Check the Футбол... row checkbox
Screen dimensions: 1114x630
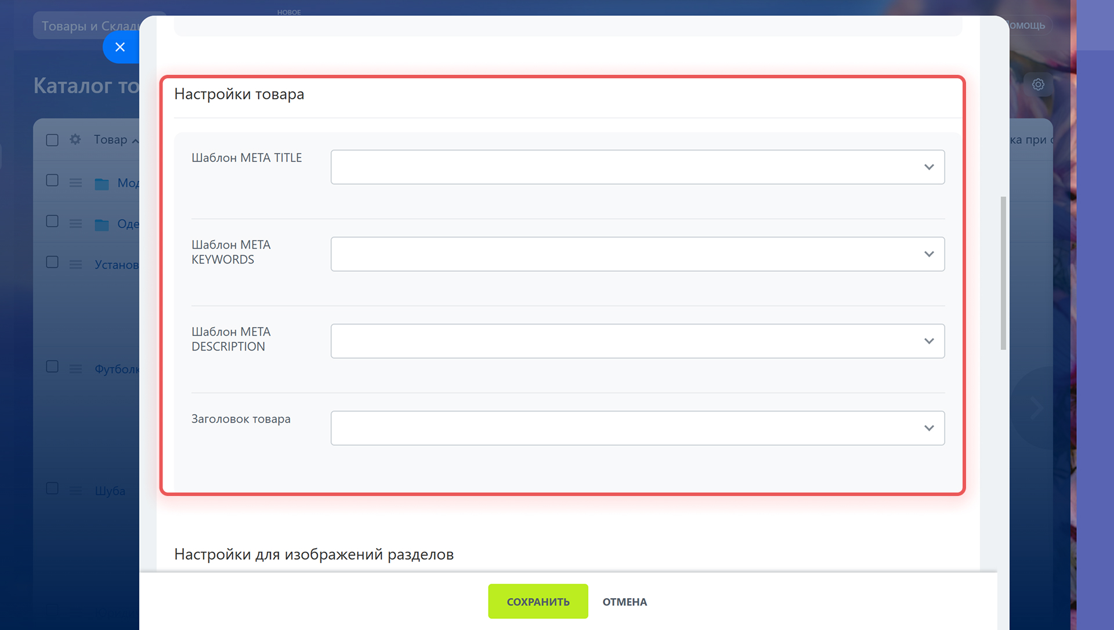52,367
